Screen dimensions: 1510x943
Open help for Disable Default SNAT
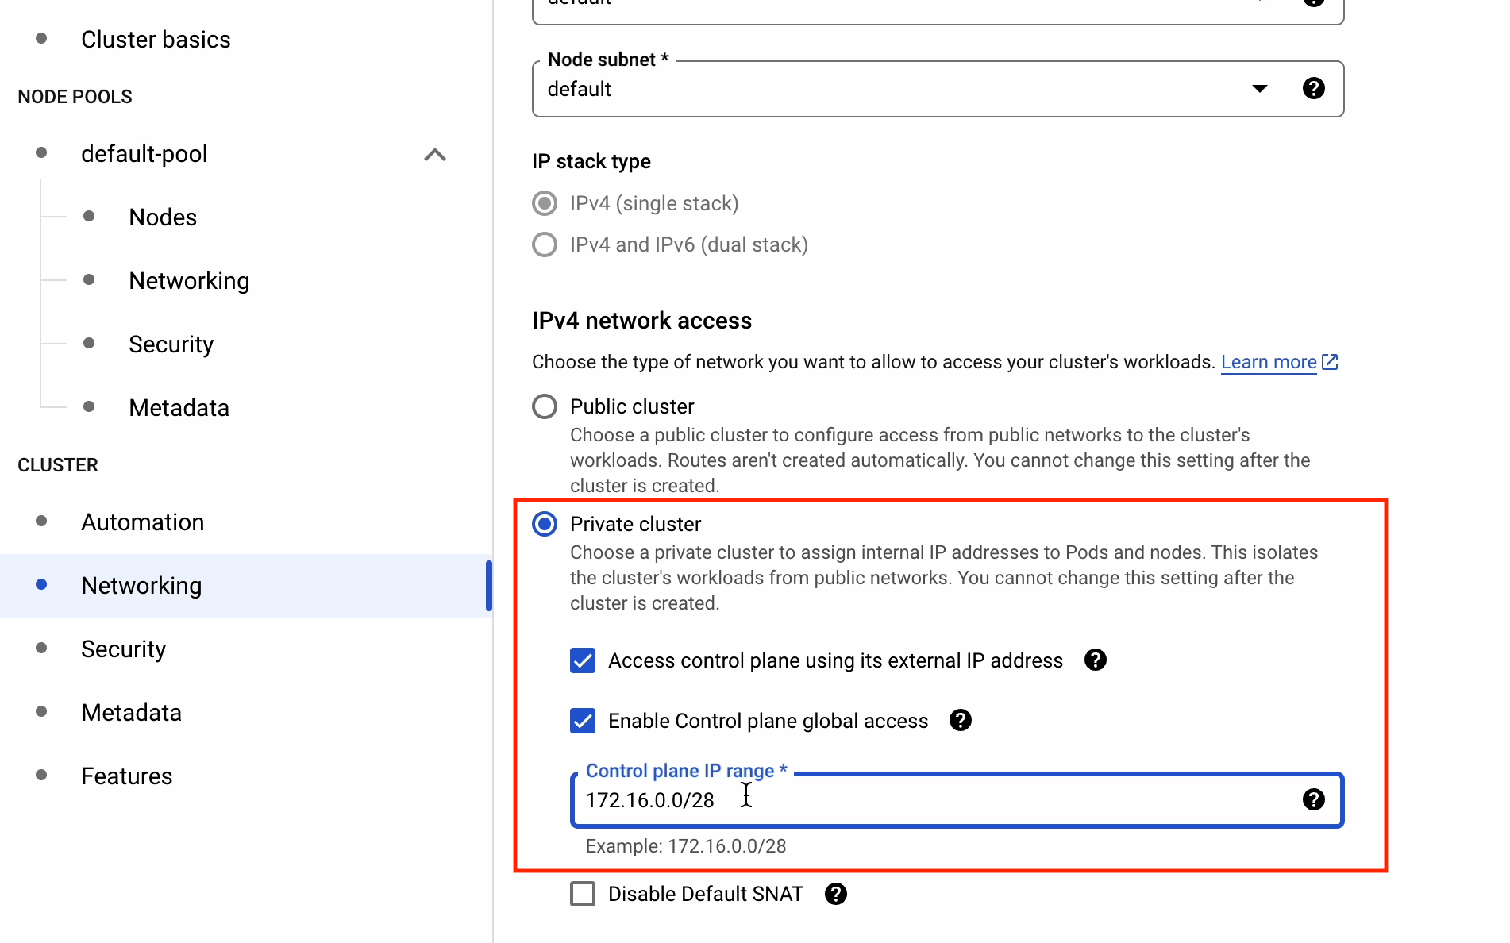[x=835, y=894]
